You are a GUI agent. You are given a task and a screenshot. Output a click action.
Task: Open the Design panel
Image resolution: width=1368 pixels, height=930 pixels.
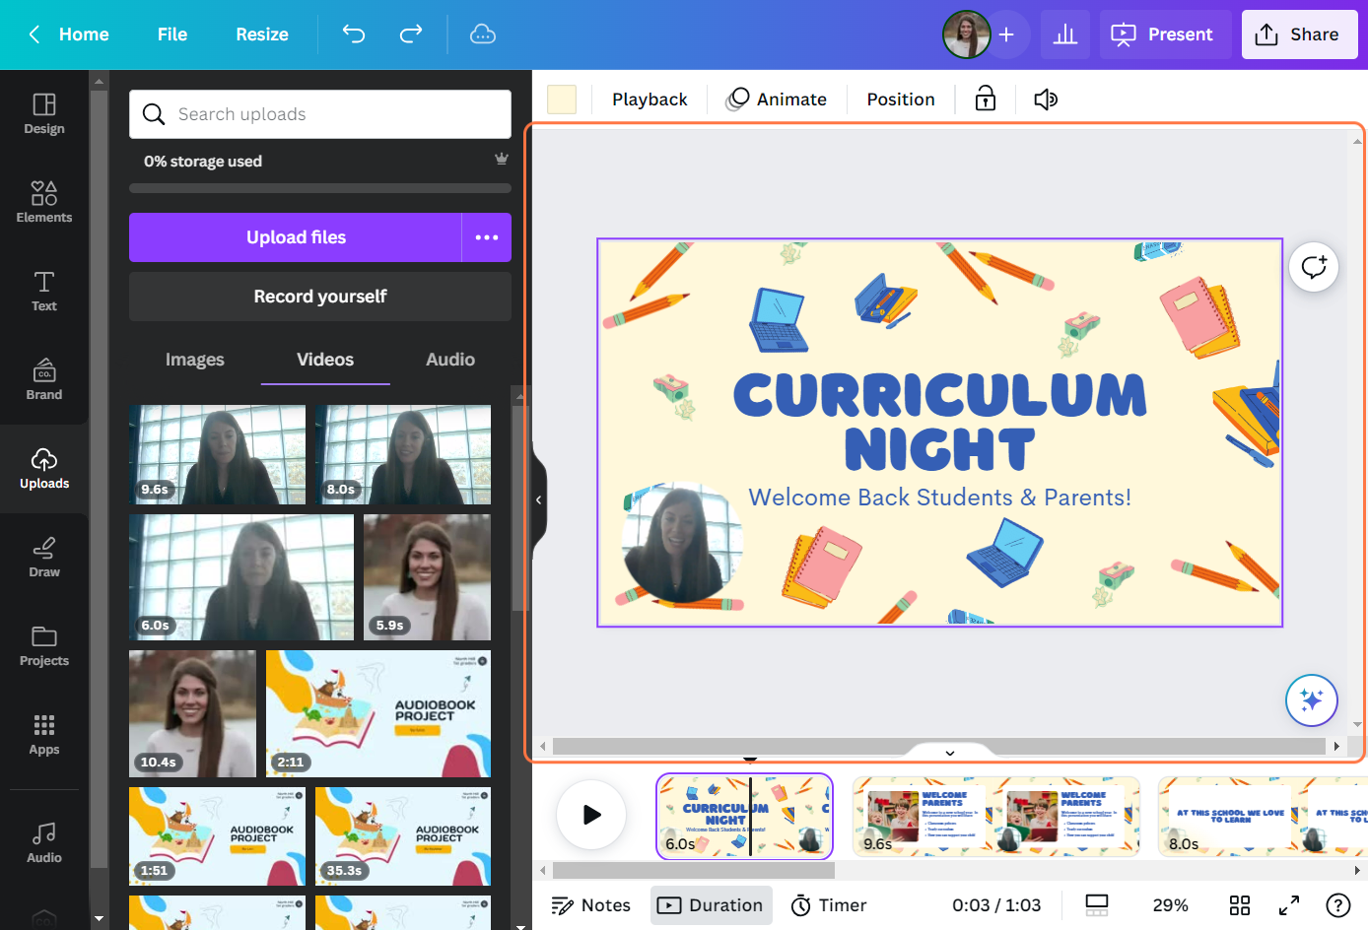point(44,114)
